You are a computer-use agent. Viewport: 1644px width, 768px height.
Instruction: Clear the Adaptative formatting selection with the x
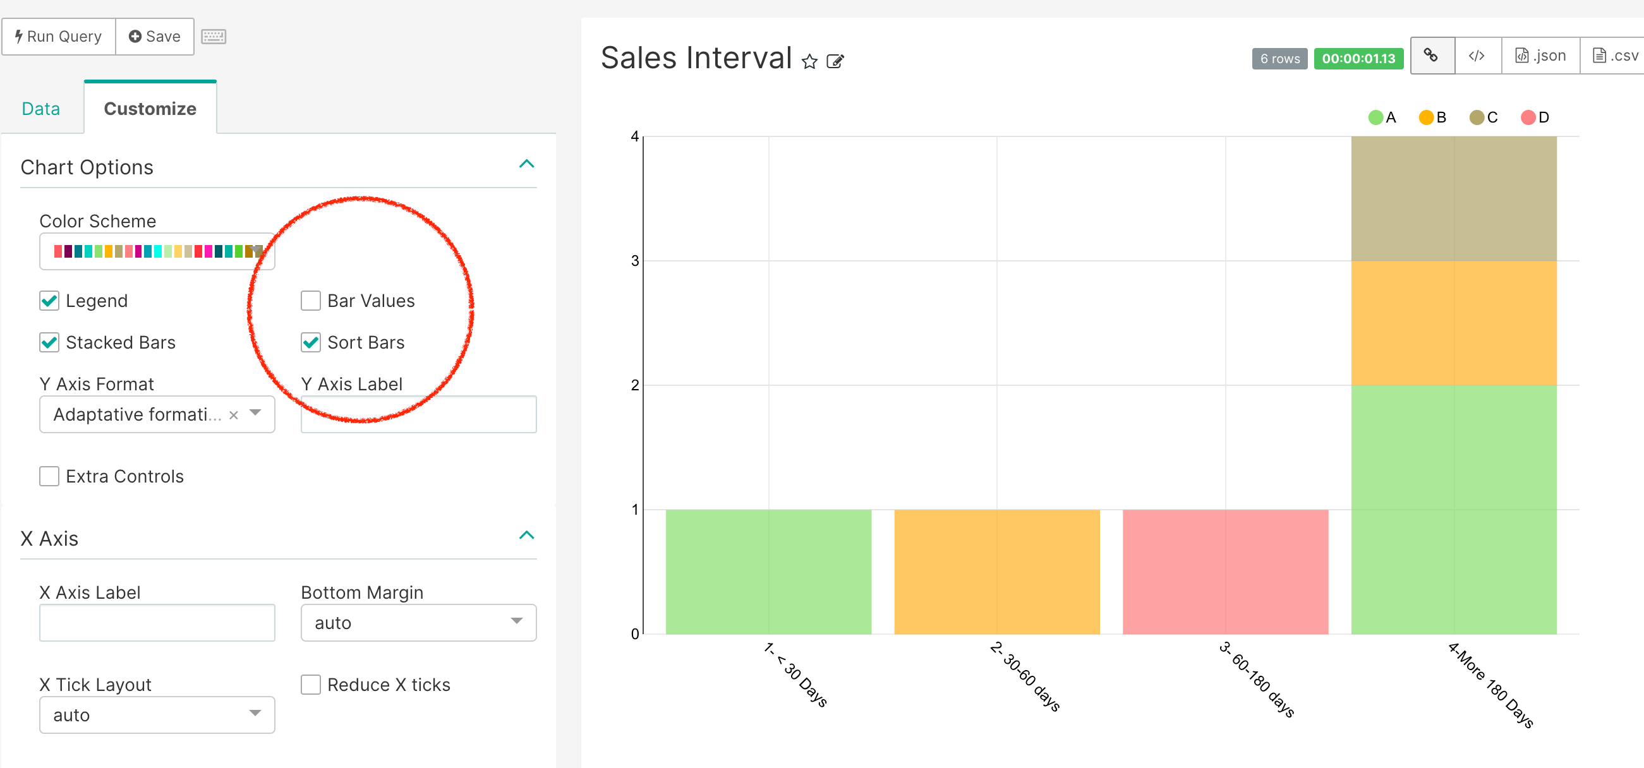point(234,414)
